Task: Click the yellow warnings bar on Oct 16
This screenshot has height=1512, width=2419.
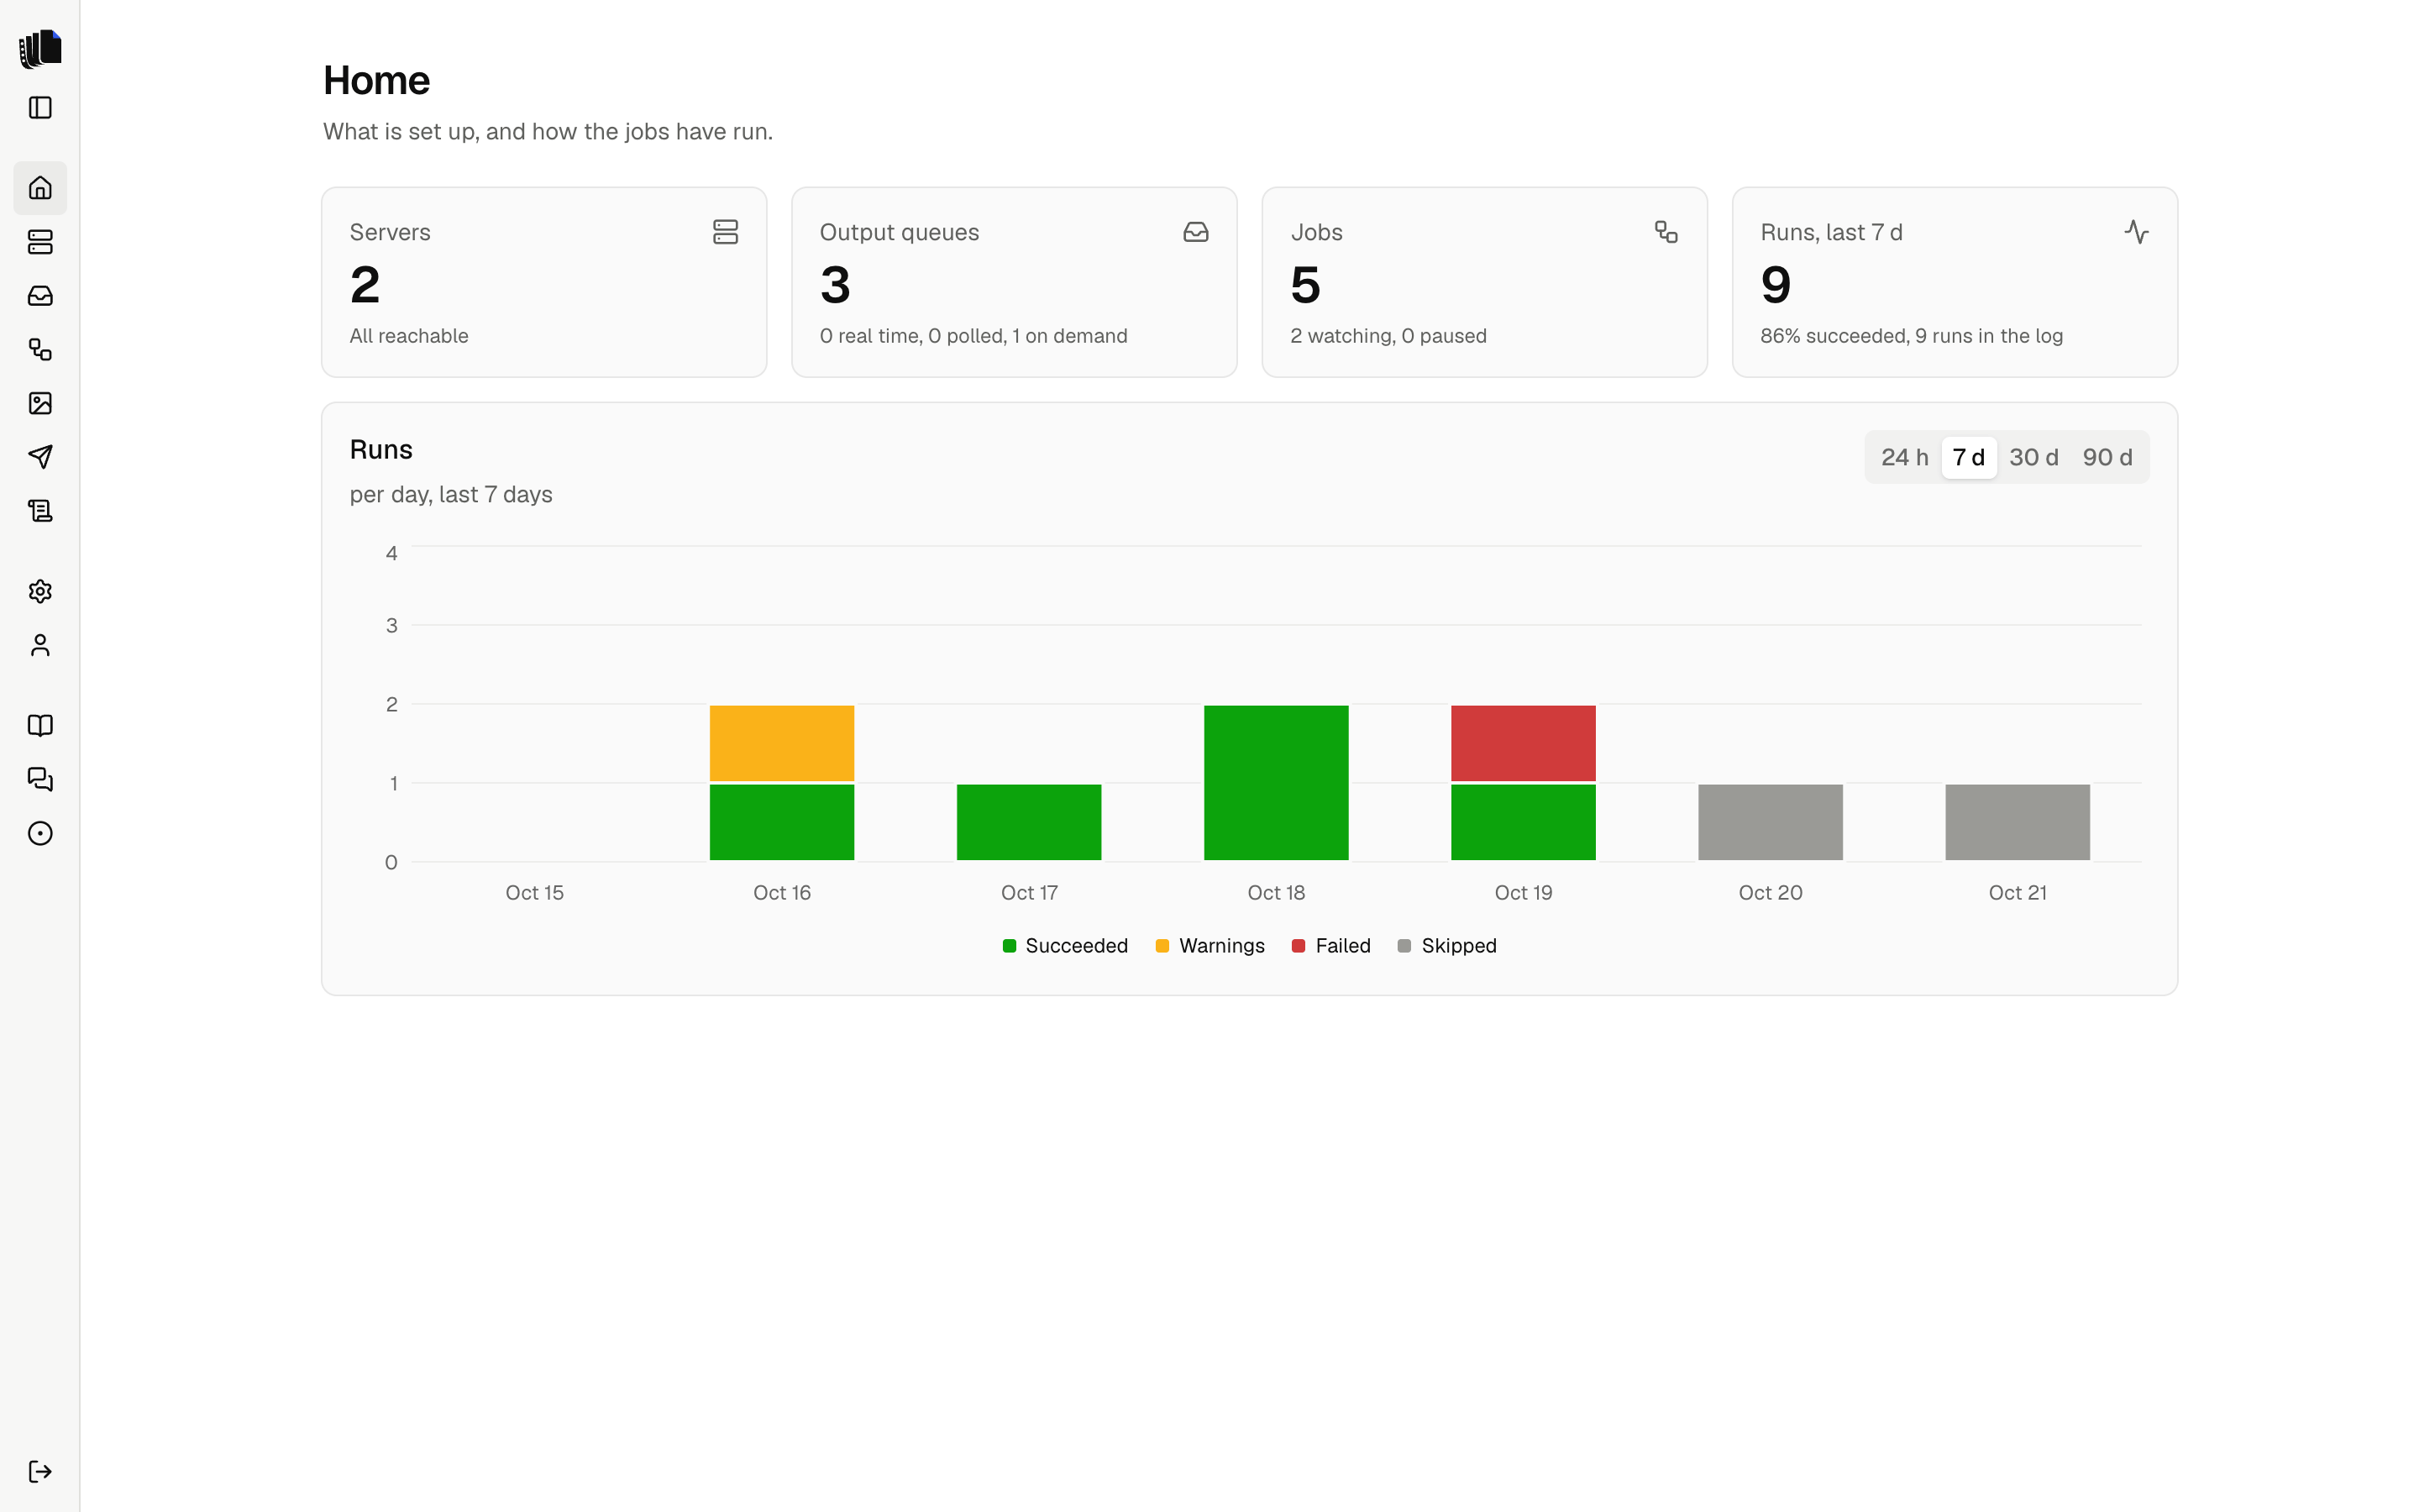Action: 782,743
